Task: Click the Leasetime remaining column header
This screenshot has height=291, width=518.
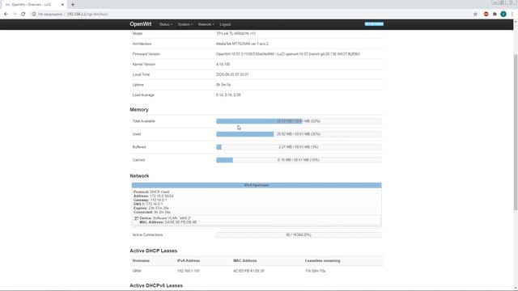Action: (322, 260)
